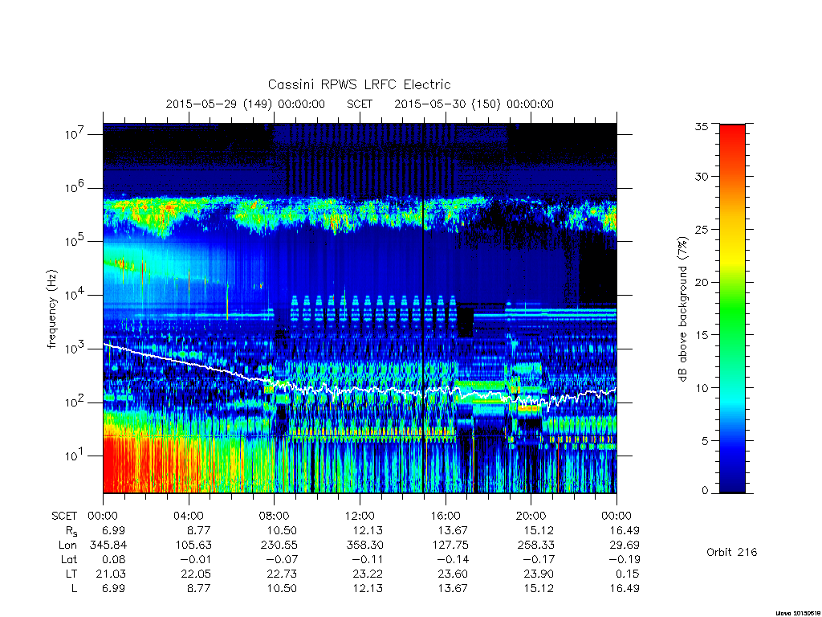Image resolution: width=822 pixels, height=617 pixels.
Task: Click the 08:00 SCET time label
Action: (274, 516)
